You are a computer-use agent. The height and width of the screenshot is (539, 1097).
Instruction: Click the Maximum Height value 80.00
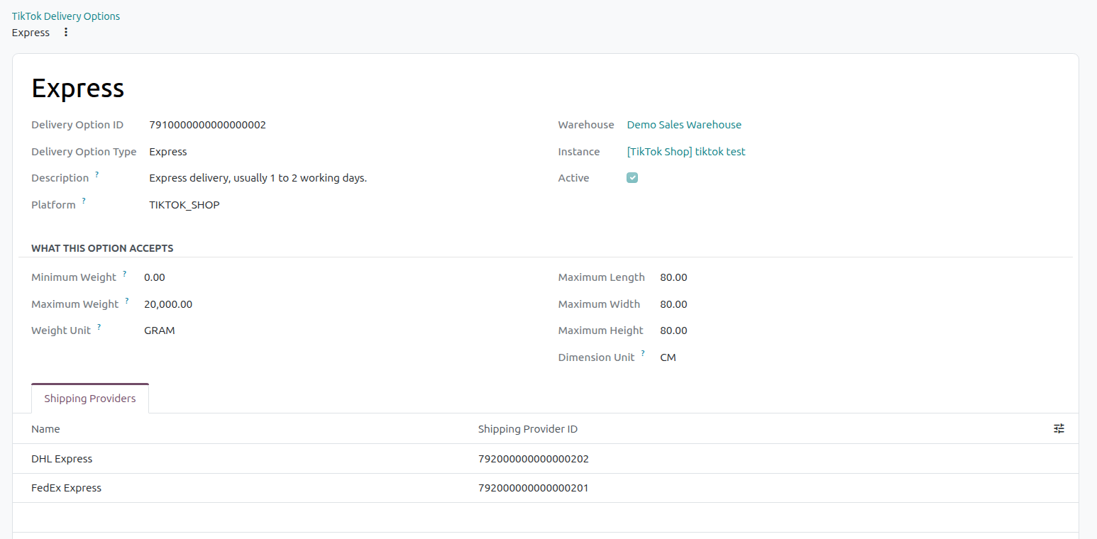[x=673, y=330]
